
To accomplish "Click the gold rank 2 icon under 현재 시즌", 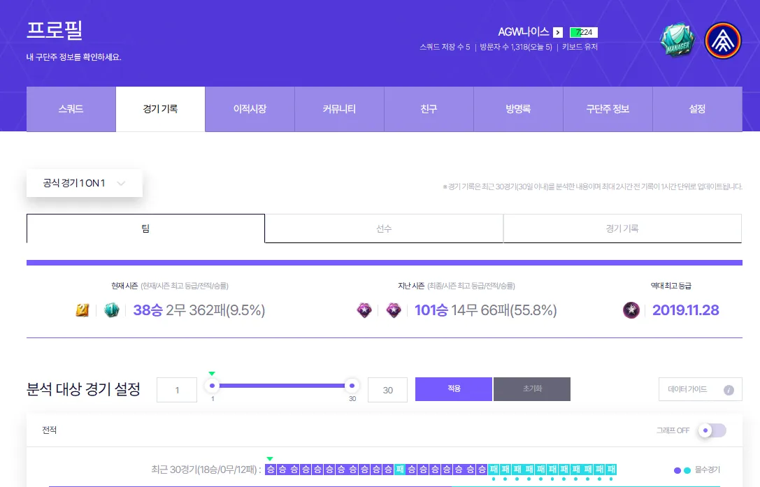I will [83, 310].
